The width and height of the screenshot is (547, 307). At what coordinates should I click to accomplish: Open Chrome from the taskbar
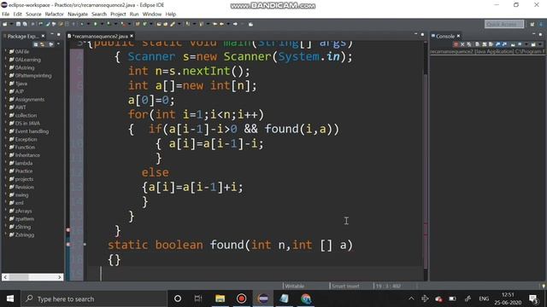(x=306, y=298)
